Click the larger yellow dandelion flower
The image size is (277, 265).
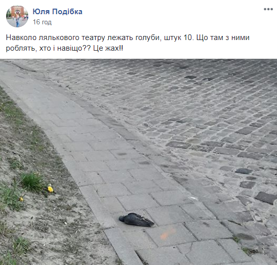coord(50,189)
